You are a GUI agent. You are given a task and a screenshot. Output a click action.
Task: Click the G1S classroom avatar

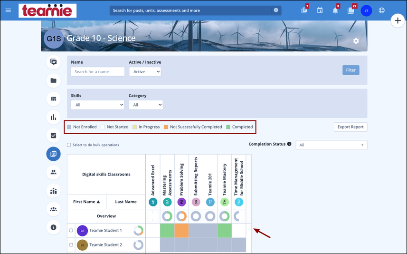(54, 39)
